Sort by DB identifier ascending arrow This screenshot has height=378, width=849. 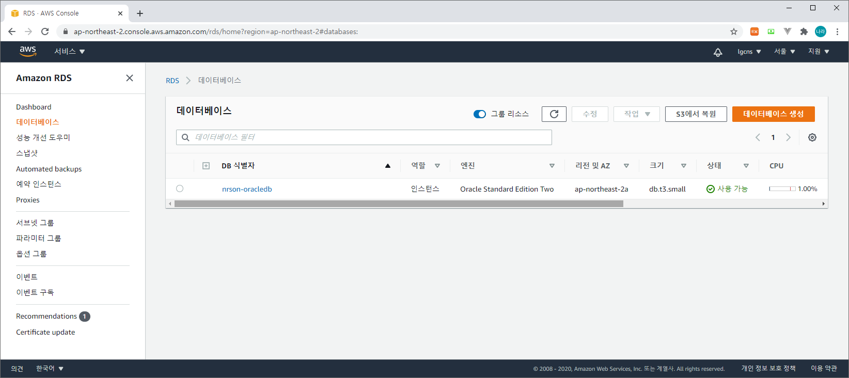click(x=388, y=166)
